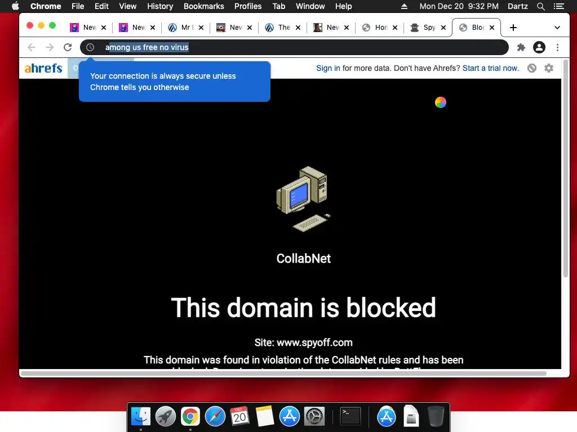Open System Preferences from the Dock
This screenshot has width=577, height=432.
click(314, 416)
